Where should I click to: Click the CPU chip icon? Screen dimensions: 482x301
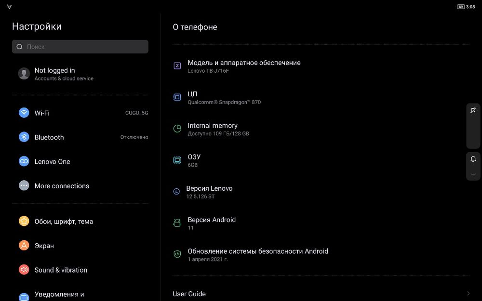coord(177,97)
